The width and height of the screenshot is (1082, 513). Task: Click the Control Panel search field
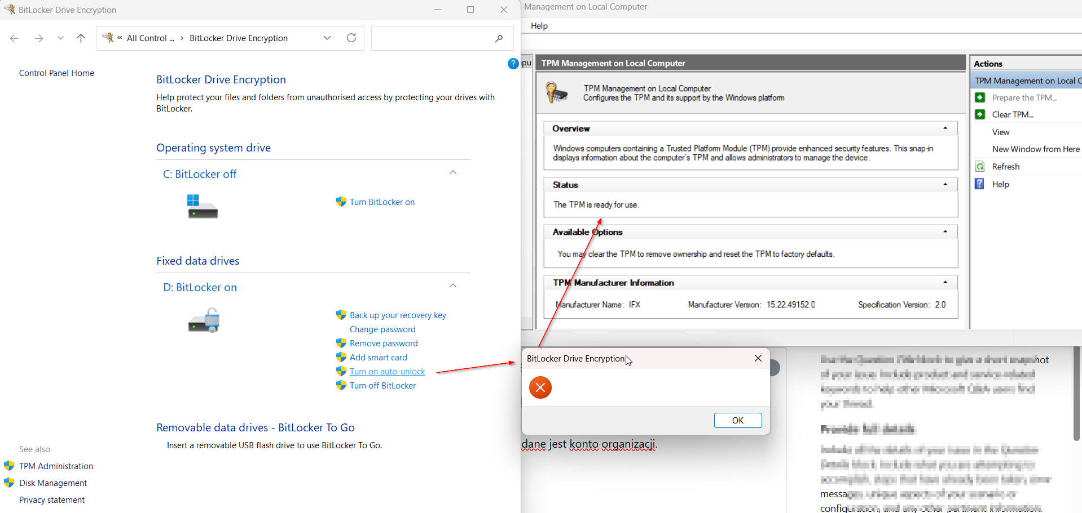tap(442, 38)
